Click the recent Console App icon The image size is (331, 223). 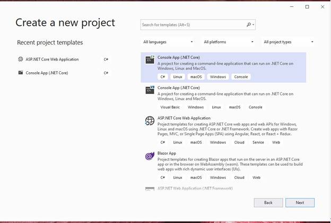tap(21, 73)
